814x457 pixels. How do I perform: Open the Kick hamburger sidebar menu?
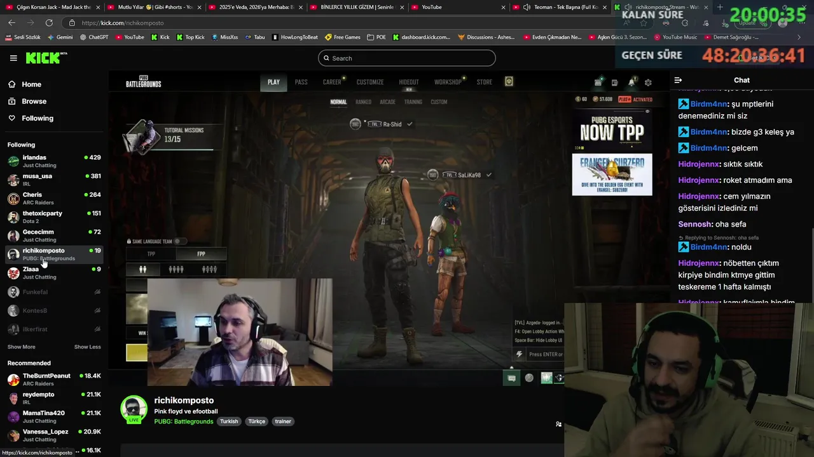coord(13,58)
